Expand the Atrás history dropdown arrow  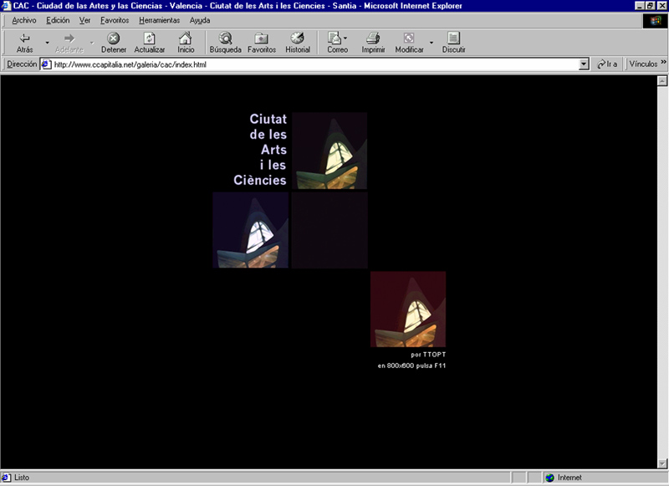(x=48, y=43)
